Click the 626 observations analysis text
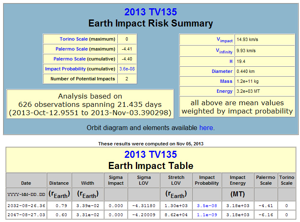Viewport: 300px width, 222px height. tap(90, 104)
